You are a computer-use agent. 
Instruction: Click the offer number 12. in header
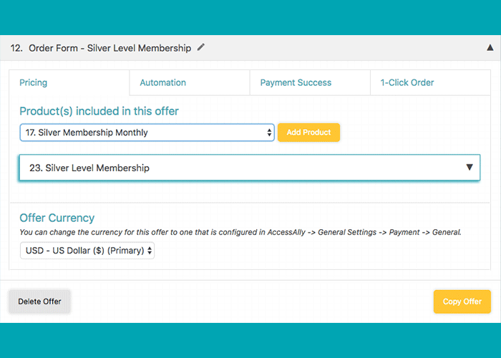coord(16,48)
